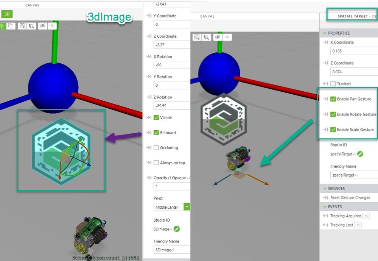Image resolution: width=378 pixels, height=261 pixels.
Task: Click the X Coordinate field showing 0.105
Action: click(x=354, y=51)
